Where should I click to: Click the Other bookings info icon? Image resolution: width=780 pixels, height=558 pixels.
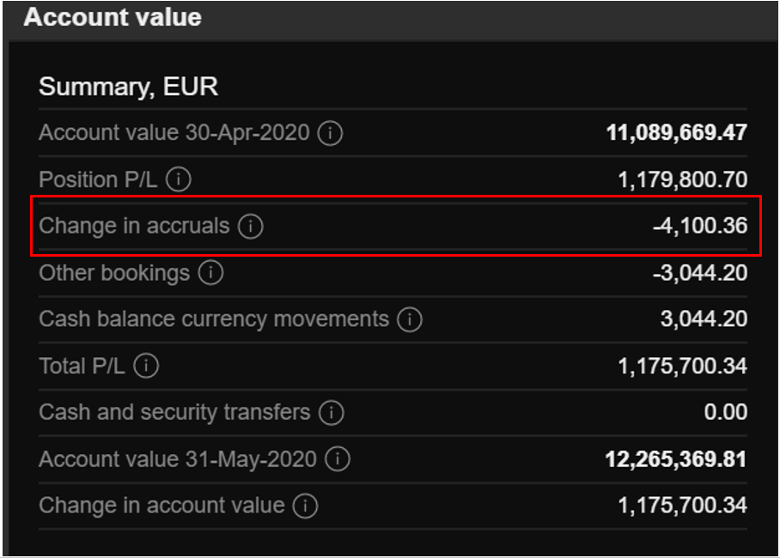click(210, 274)
